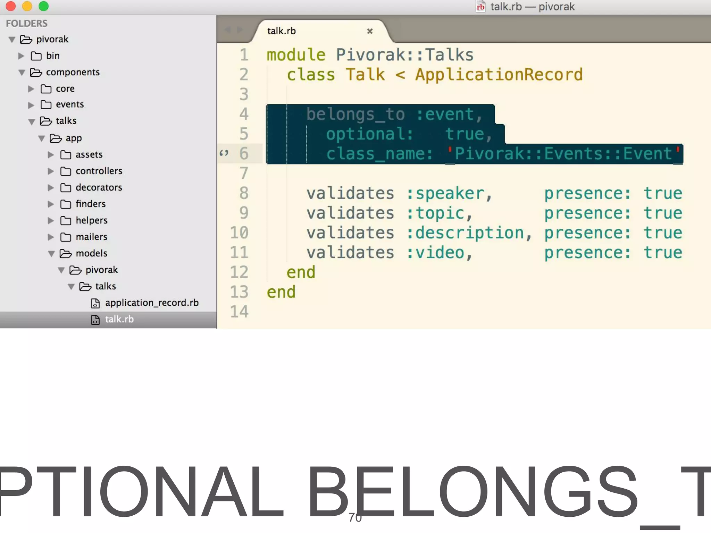
Task: Click the decorators folder icon
Action: tap(66, 188)
